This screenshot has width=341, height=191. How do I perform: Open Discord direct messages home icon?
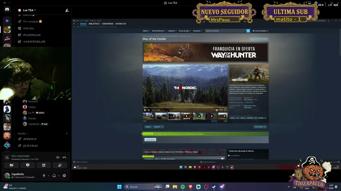7,9
